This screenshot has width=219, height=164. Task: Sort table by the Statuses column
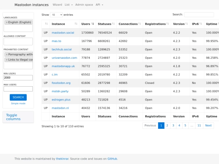click(x=106, y=24)
